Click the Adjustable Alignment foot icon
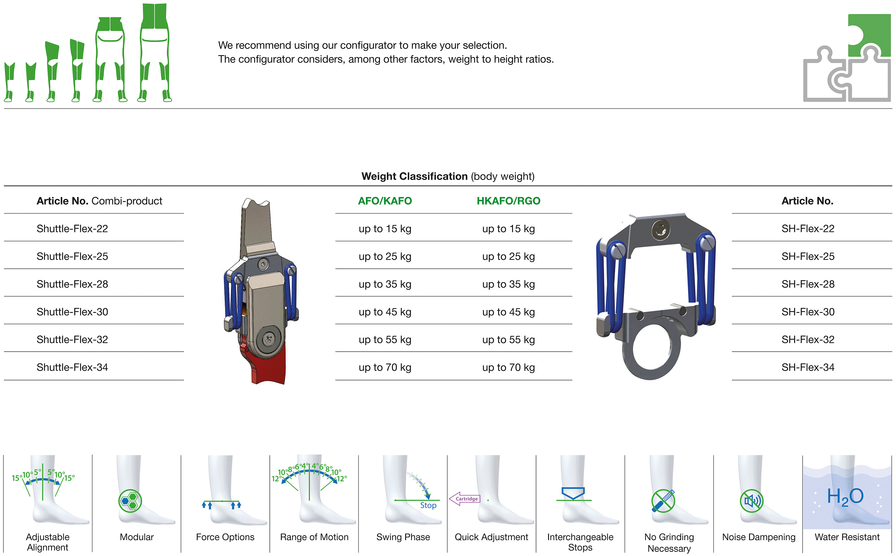896x556 pixels. [x=48, y=490]
